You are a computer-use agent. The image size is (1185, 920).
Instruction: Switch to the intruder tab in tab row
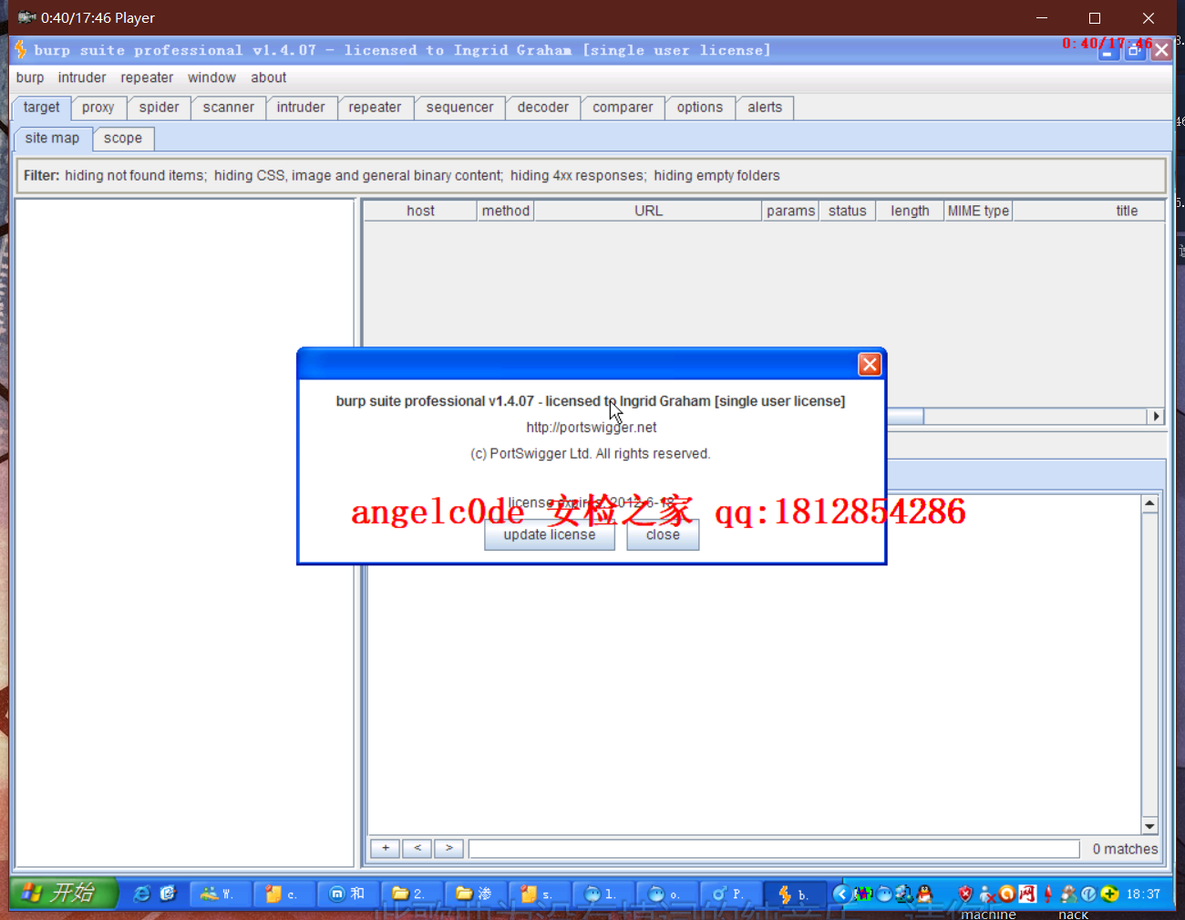[301, 108]
